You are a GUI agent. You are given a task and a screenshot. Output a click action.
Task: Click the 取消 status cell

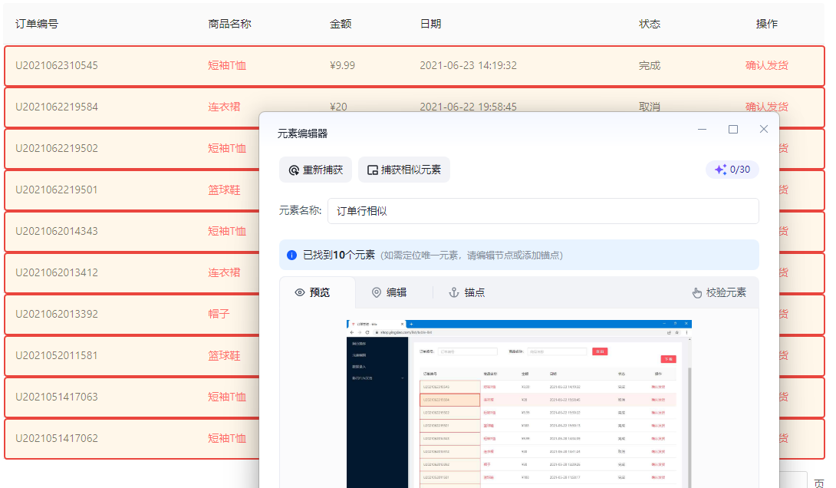tap(650, 106)
